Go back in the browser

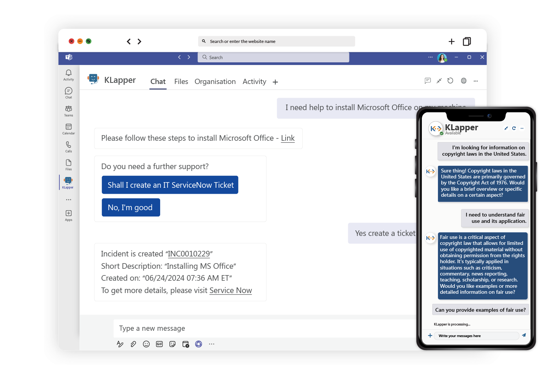tap(128, 41)
